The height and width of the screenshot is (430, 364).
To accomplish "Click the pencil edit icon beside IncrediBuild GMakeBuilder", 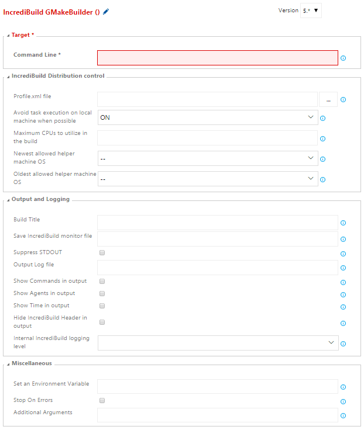I will [106, 12].
